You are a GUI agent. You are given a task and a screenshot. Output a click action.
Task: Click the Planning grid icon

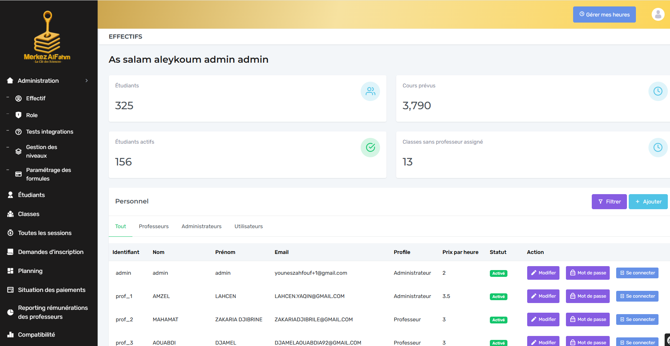[10, 271]
